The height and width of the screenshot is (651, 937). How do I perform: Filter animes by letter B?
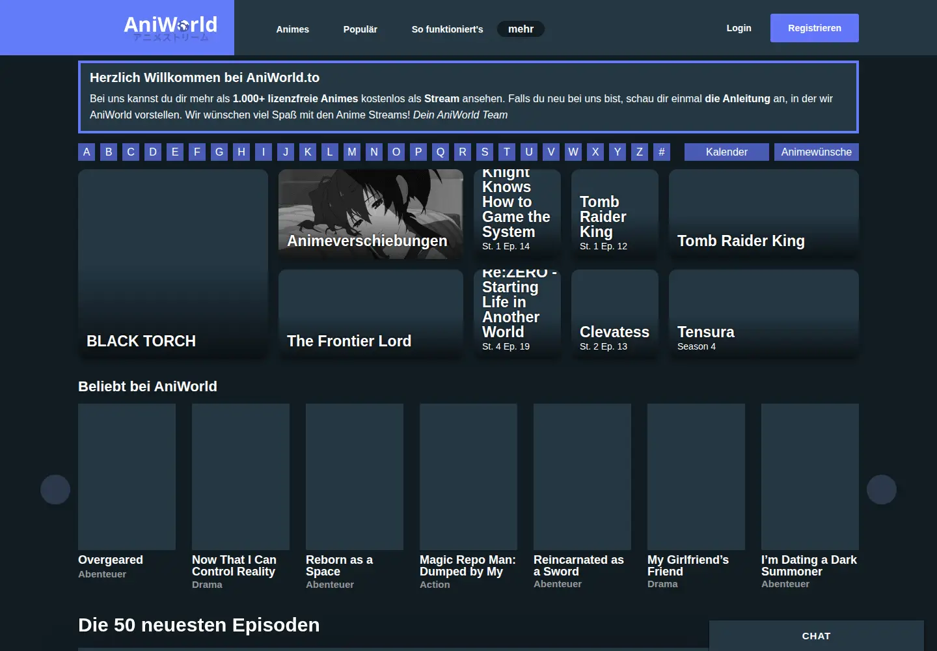(x=109, y=152)
